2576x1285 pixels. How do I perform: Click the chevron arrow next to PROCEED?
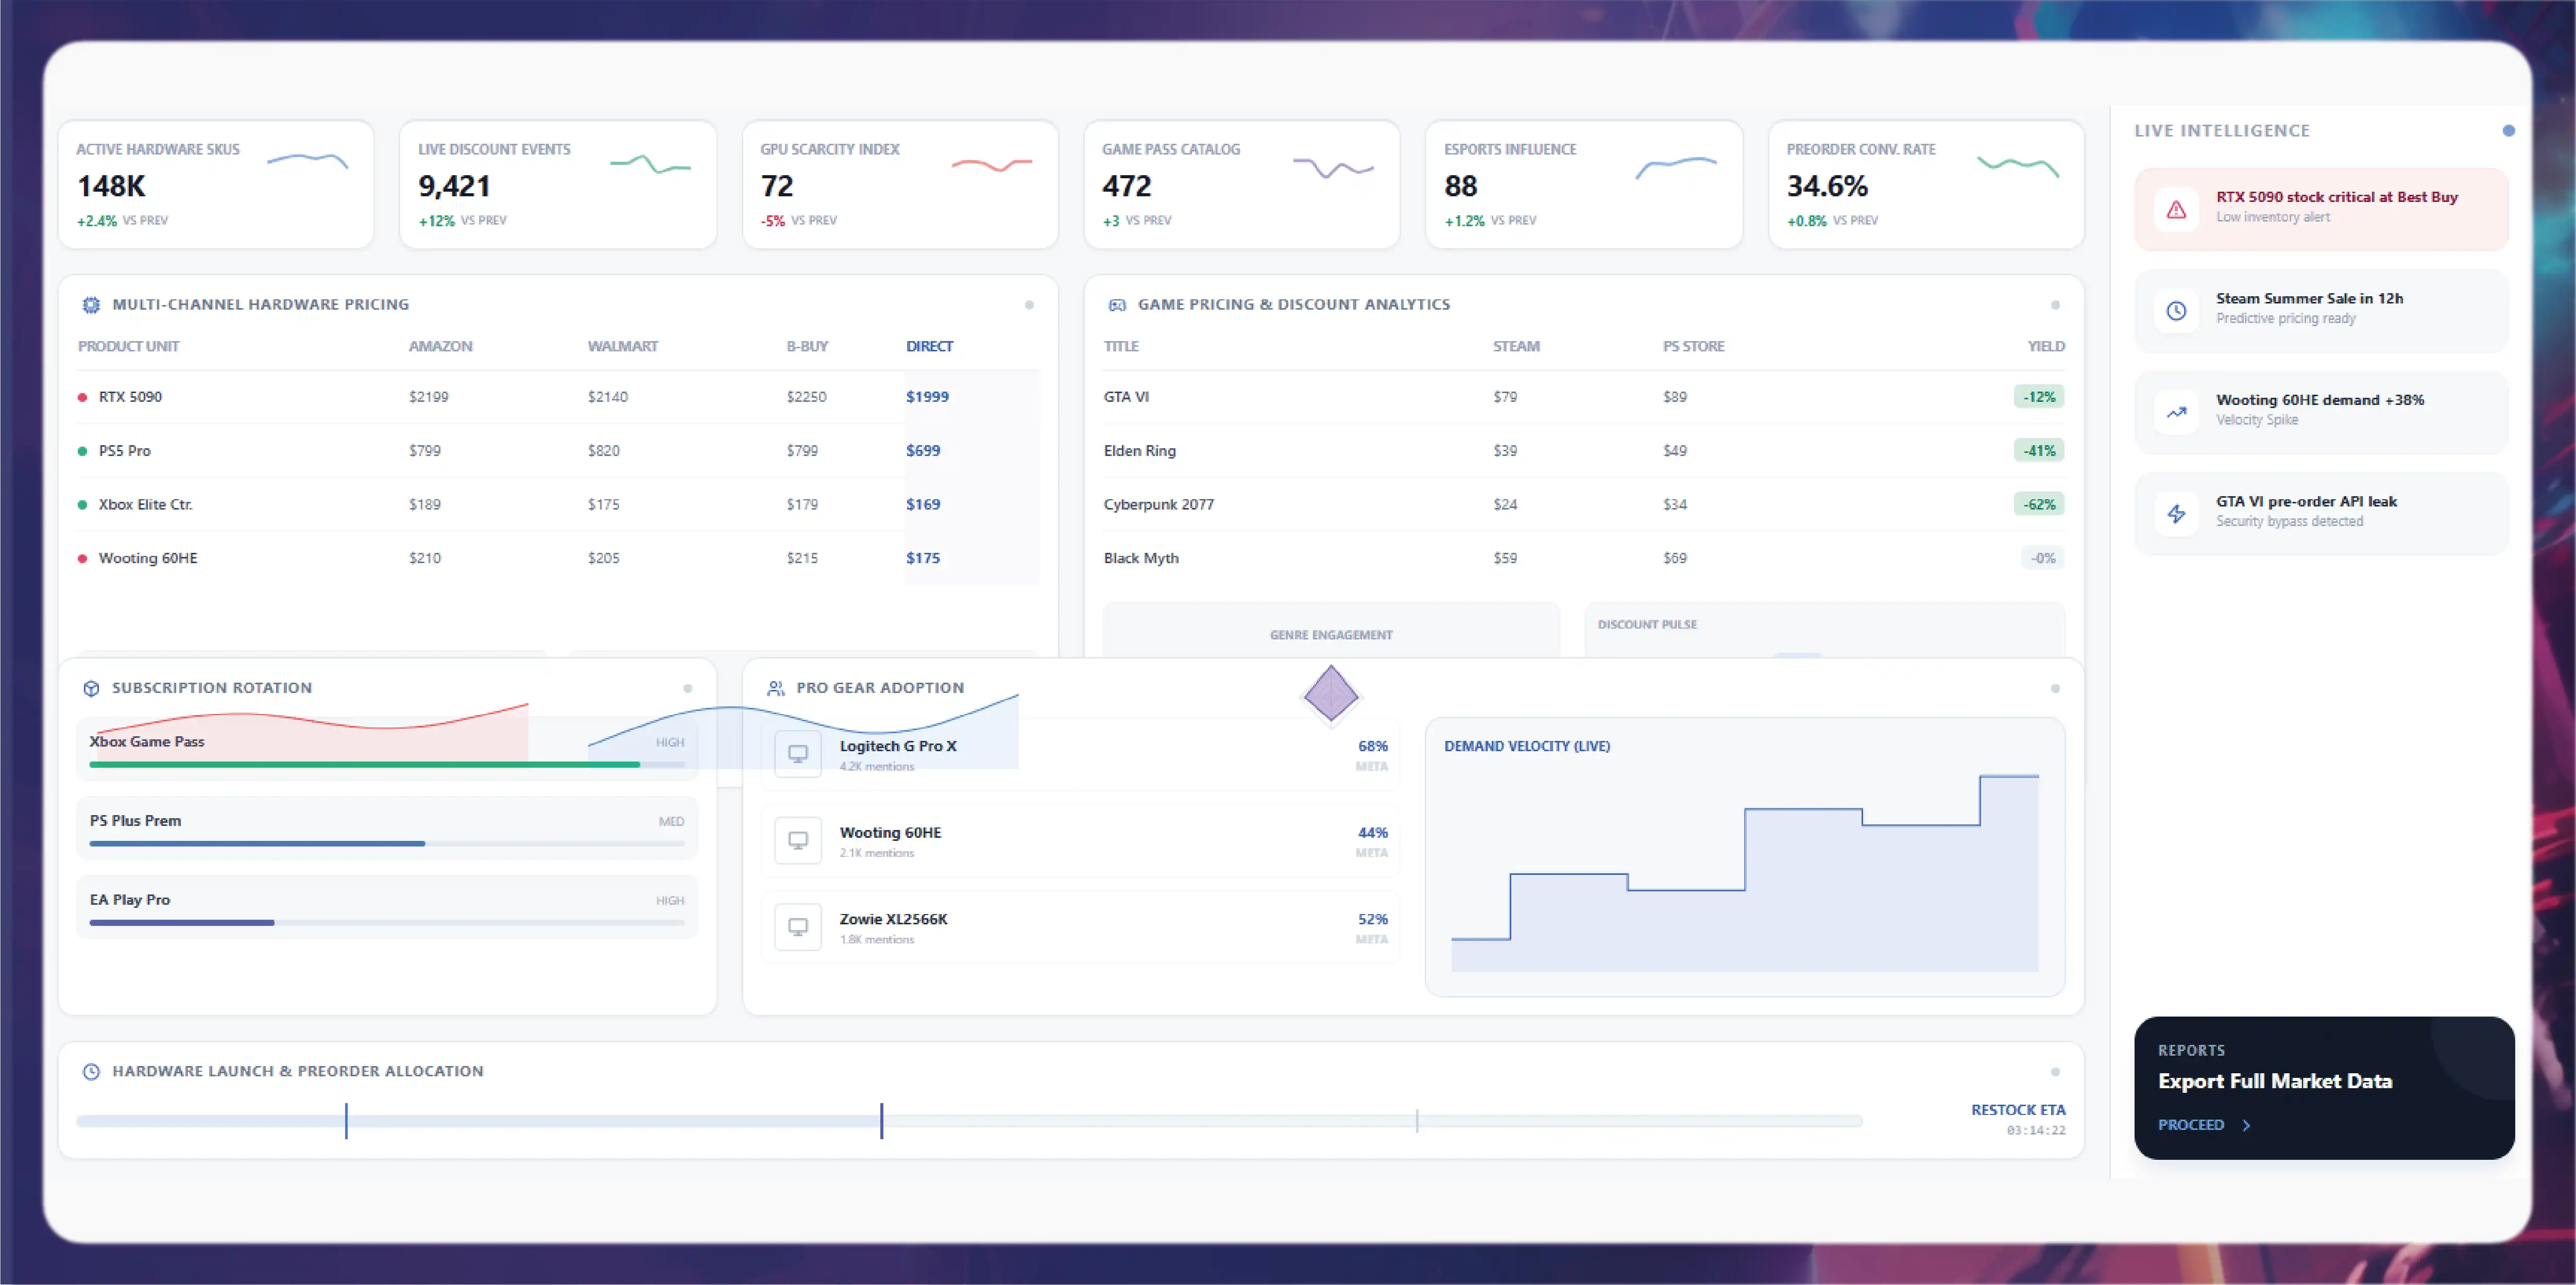tap(2246, 1125)
